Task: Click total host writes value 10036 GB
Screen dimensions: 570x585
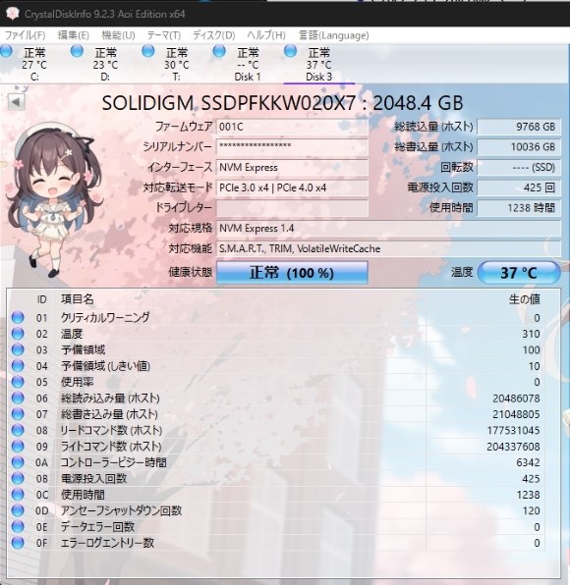Action: tap(519, 147)
